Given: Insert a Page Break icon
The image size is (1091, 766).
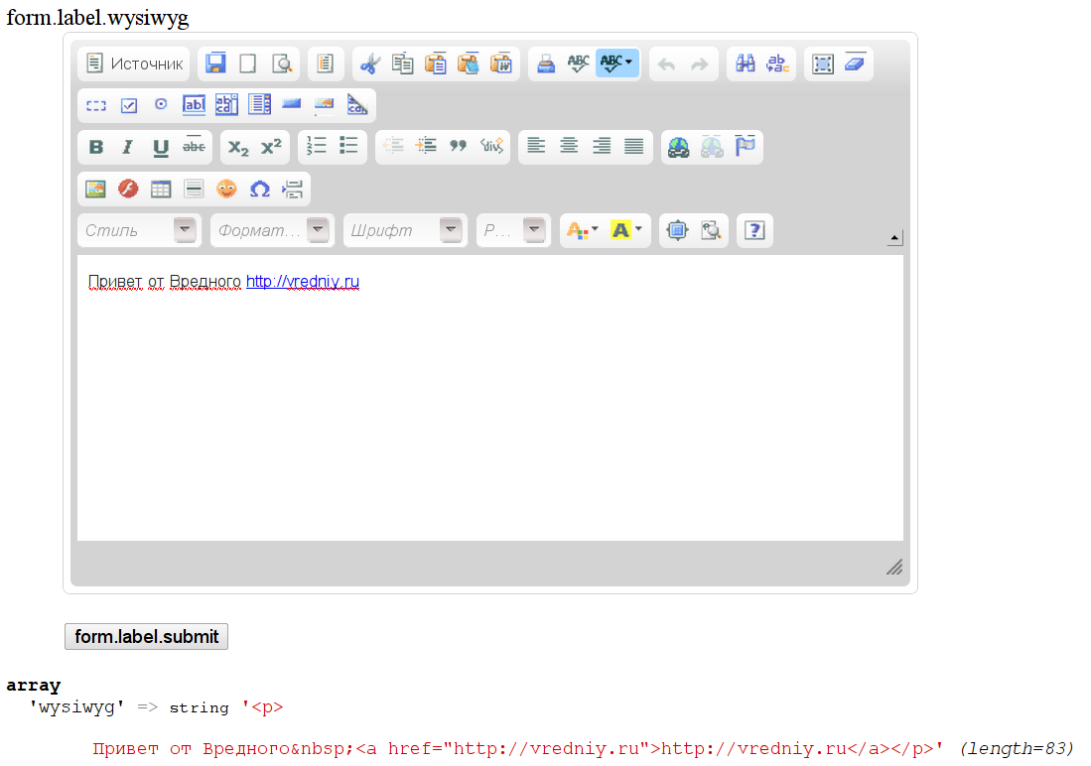Looking at the screenshot, I should pyautogui.click(x=292, y=189).
